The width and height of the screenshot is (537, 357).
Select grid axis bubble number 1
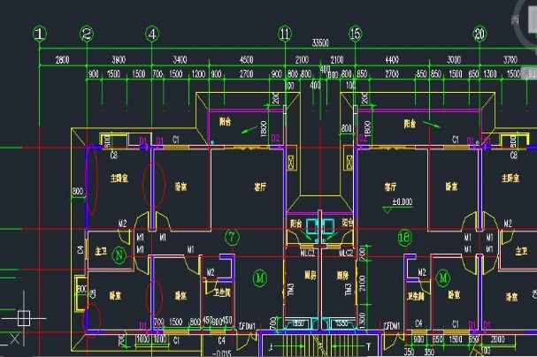point(39,34)
